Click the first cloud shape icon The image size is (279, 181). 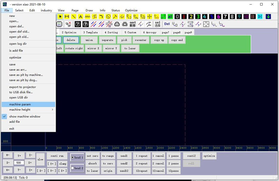pyautogui.click(x=117, y=24)
